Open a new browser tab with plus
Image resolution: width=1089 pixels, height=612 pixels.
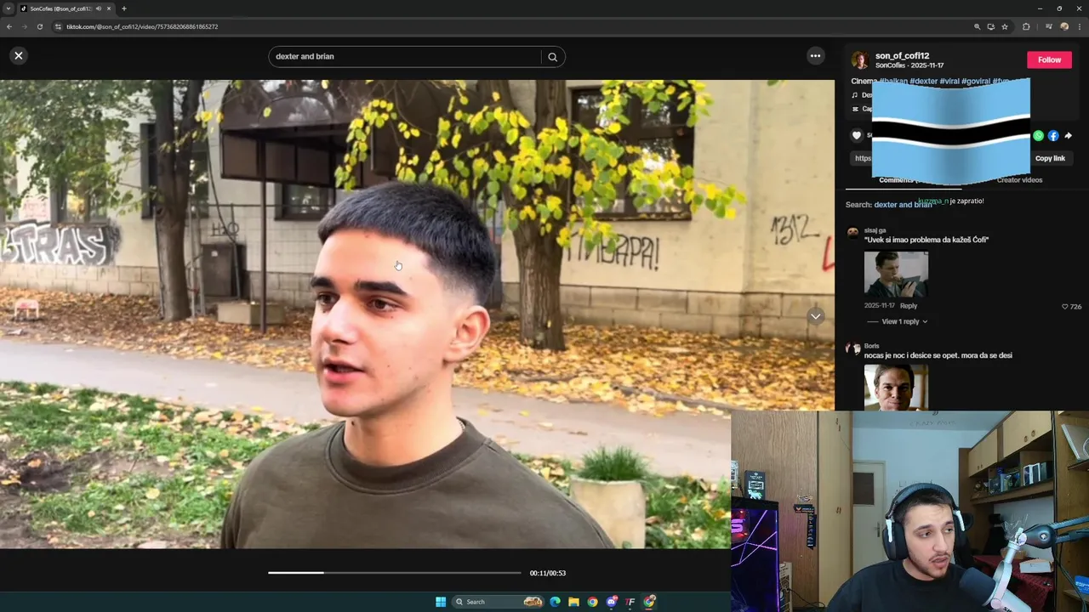(123, 8)
